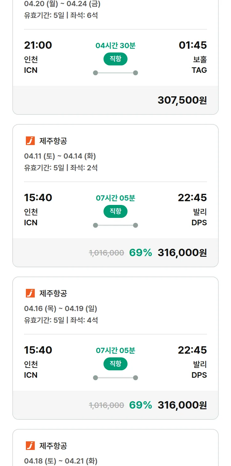Viewport: 231px width, 466px height.
Task: Open the 04.11 (토) ~ 04.14 (화) date range
Action: 60,156
